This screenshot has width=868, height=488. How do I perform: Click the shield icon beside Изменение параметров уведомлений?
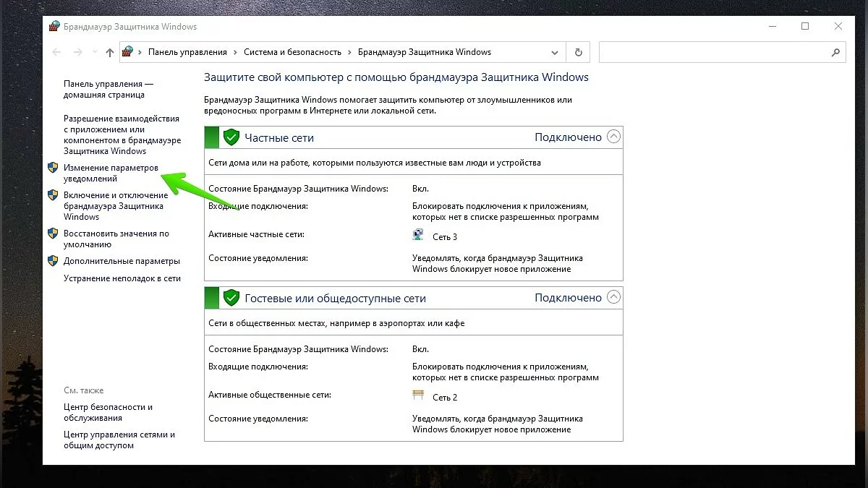pyautogui.click(x=53, y=168)
